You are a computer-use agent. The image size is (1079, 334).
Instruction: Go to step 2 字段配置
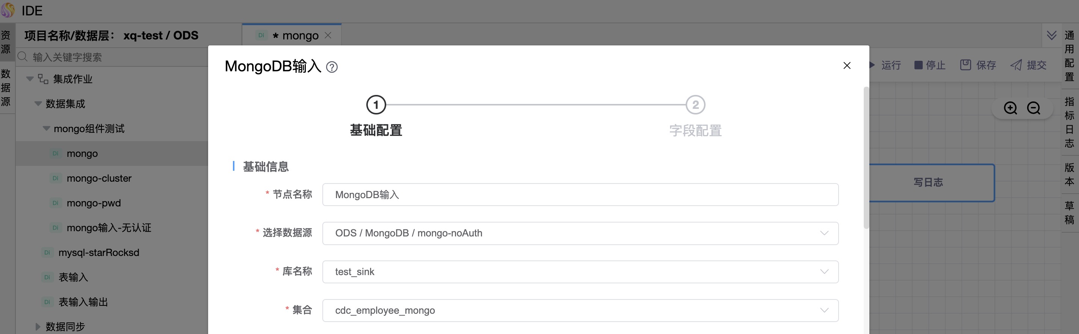click(x=695, y=105)
